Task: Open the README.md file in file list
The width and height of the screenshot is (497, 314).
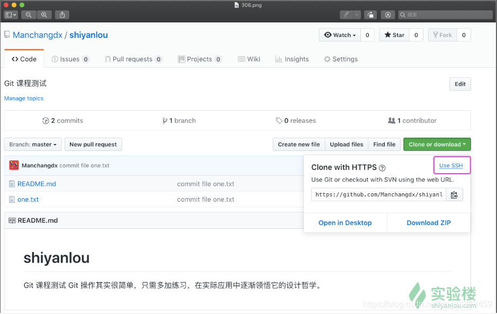Action: (x=37, y=184)
